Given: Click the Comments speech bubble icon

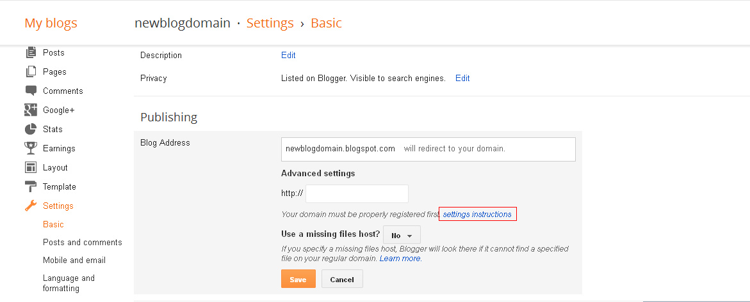Looking at the screenshot, I should coord(31,91).
